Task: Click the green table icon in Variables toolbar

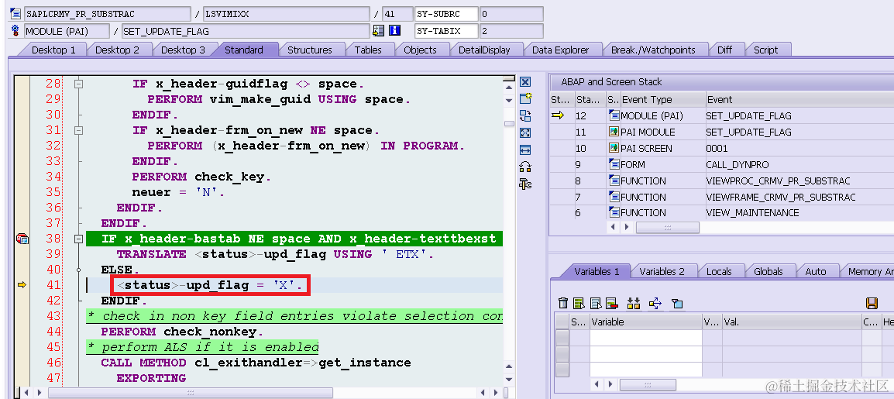Action: 579,303
